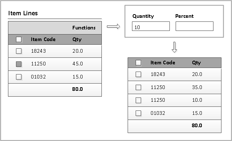Check the 01032 row in Item Lines table

tap(19, 77)
